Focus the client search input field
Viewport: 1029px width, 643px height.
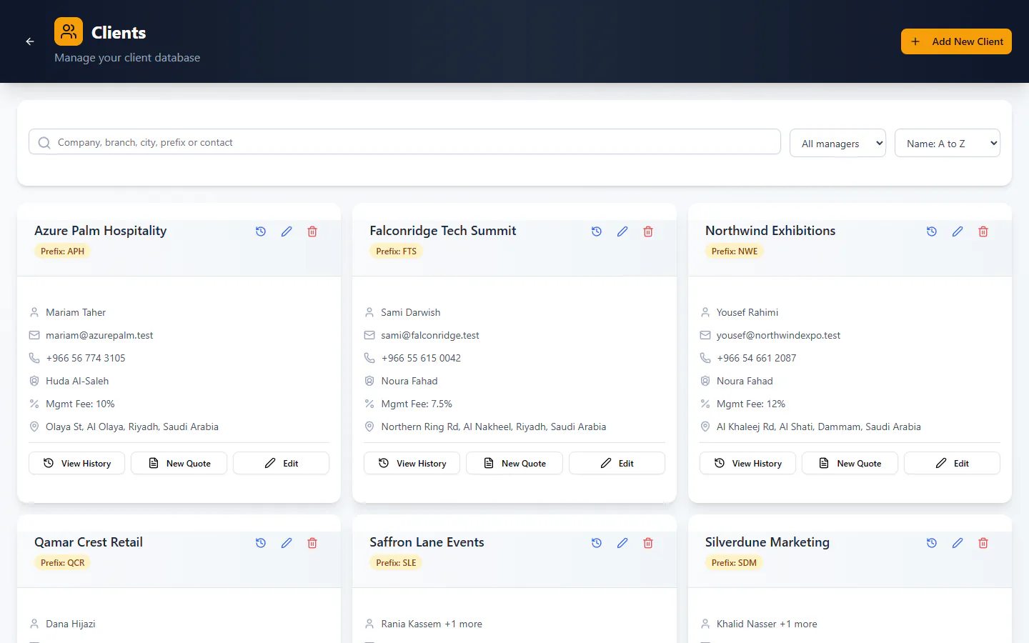[404, 141]
